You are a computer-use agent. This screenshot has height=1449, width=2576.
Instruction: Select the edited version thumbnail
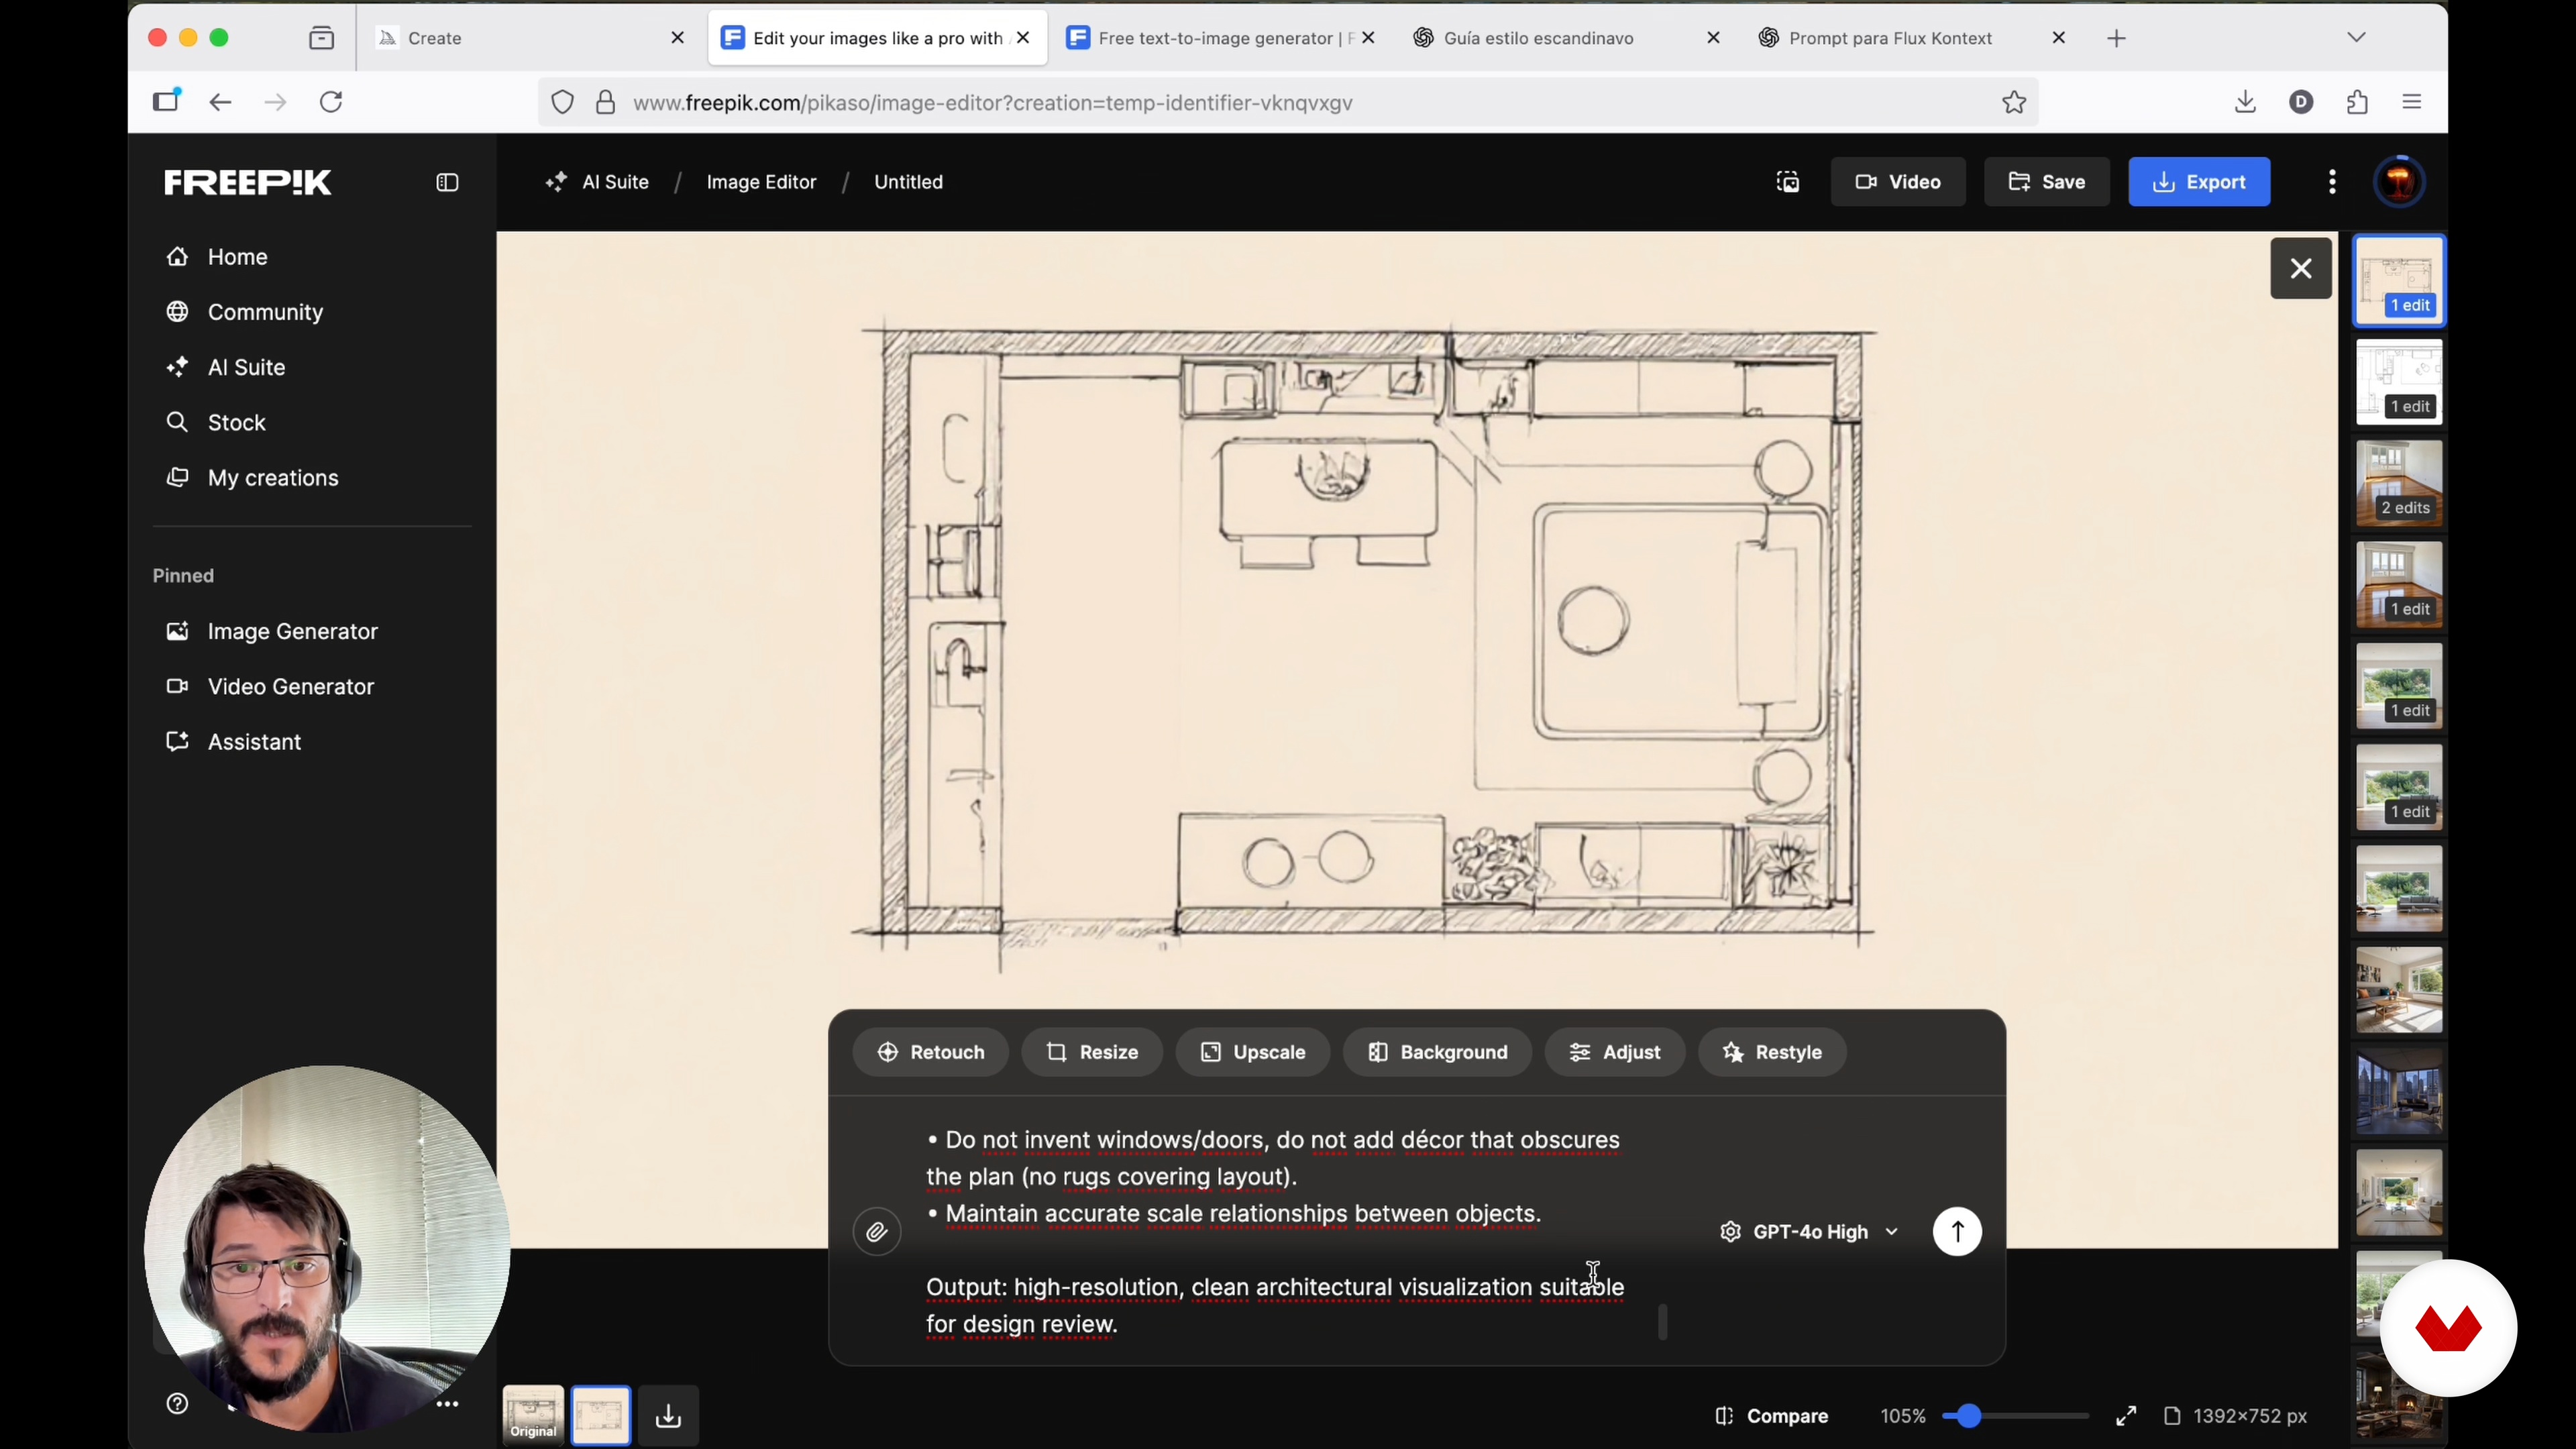pos(601,1414)
